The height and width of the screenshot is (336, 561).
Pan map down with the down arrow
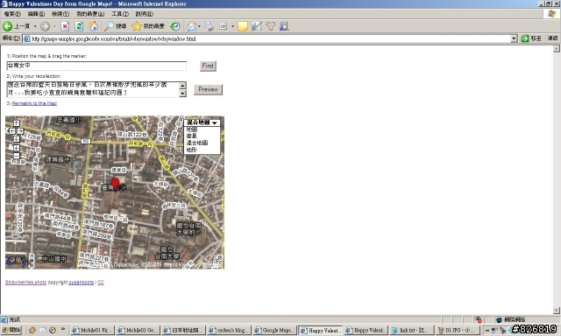17,139
